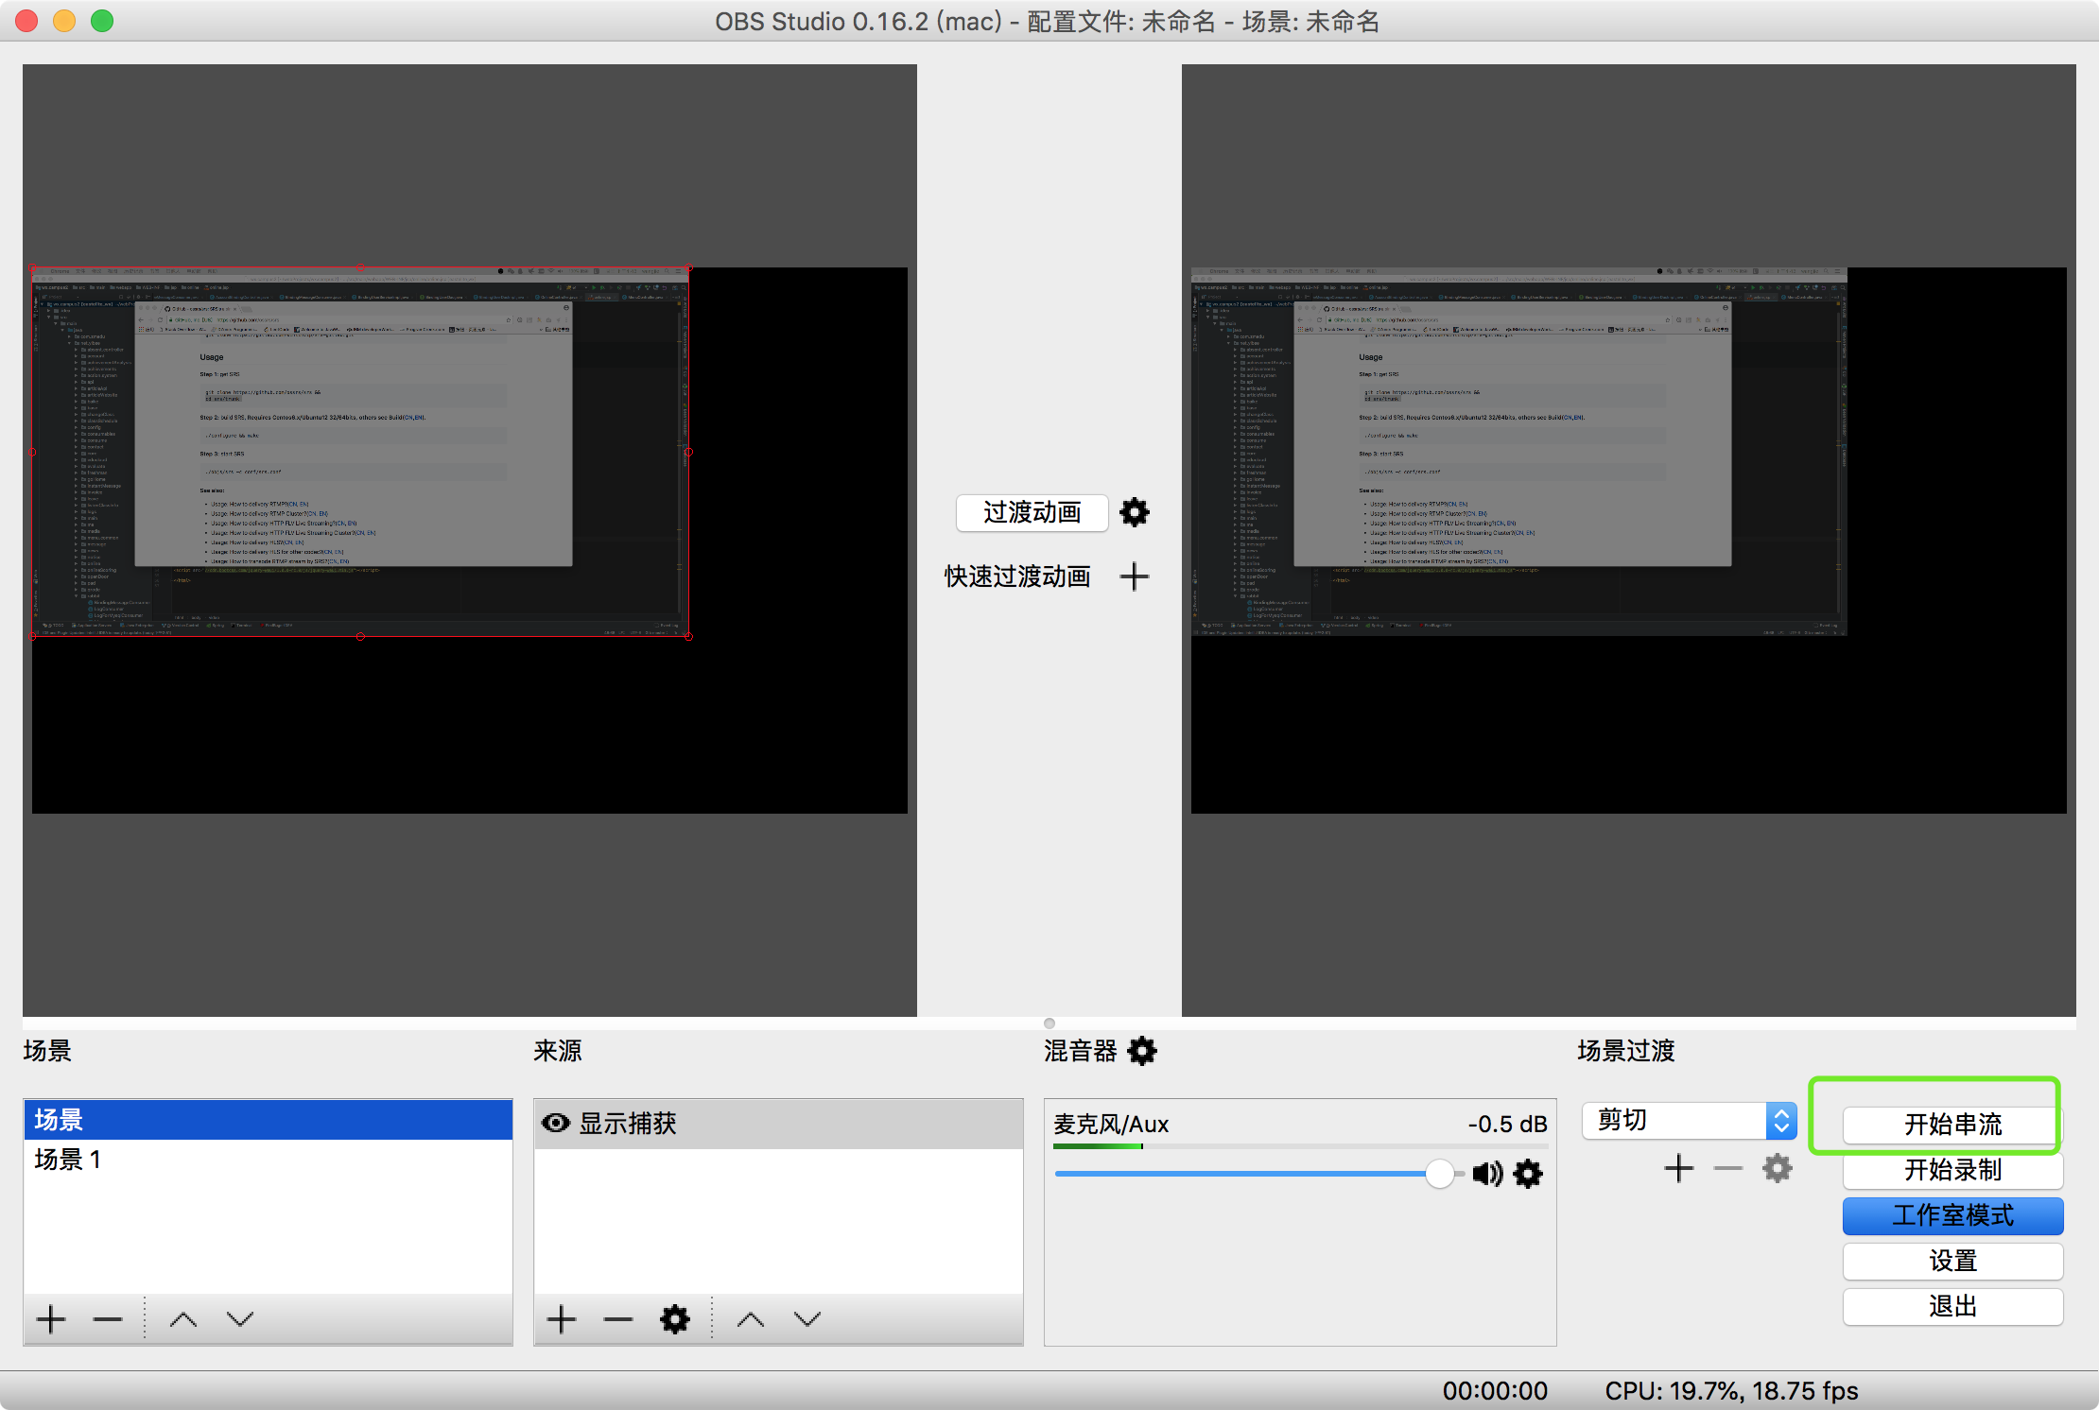Hide 显示捕获 source via eye icon

[x=556, y=1123]
